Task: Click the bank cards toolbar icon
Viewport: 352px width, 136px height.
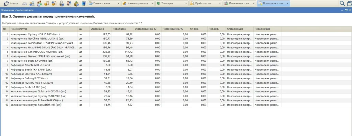Action: [25, 3]
